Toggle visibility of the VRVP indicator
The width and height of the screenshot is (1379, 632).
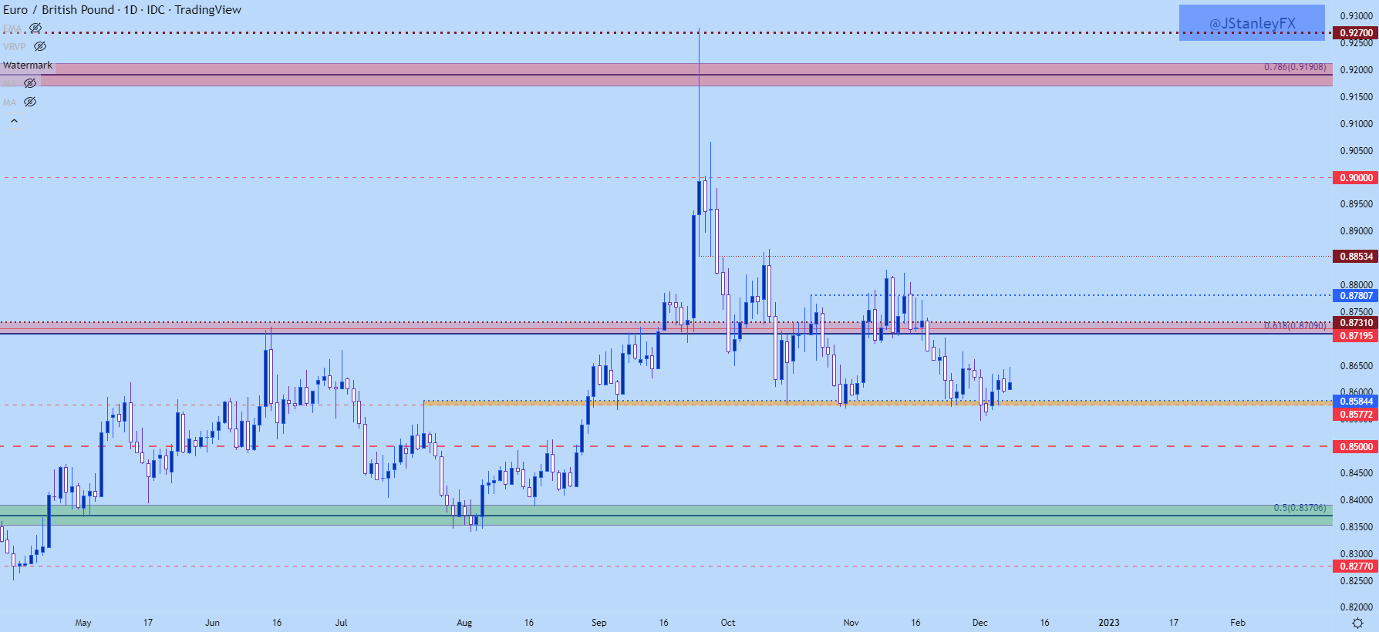pos(40,46)
